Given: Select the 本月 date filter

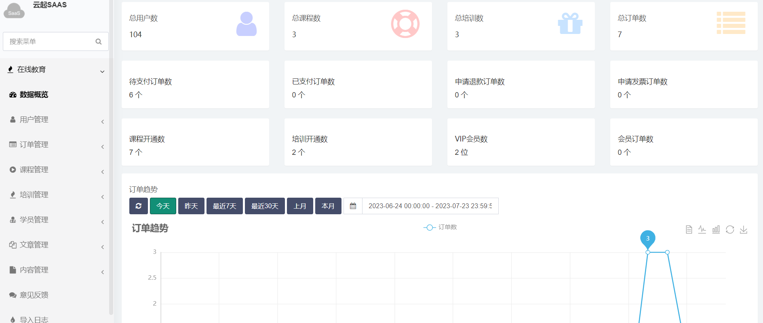Looking at the screenshot, I should coord(328,206).
